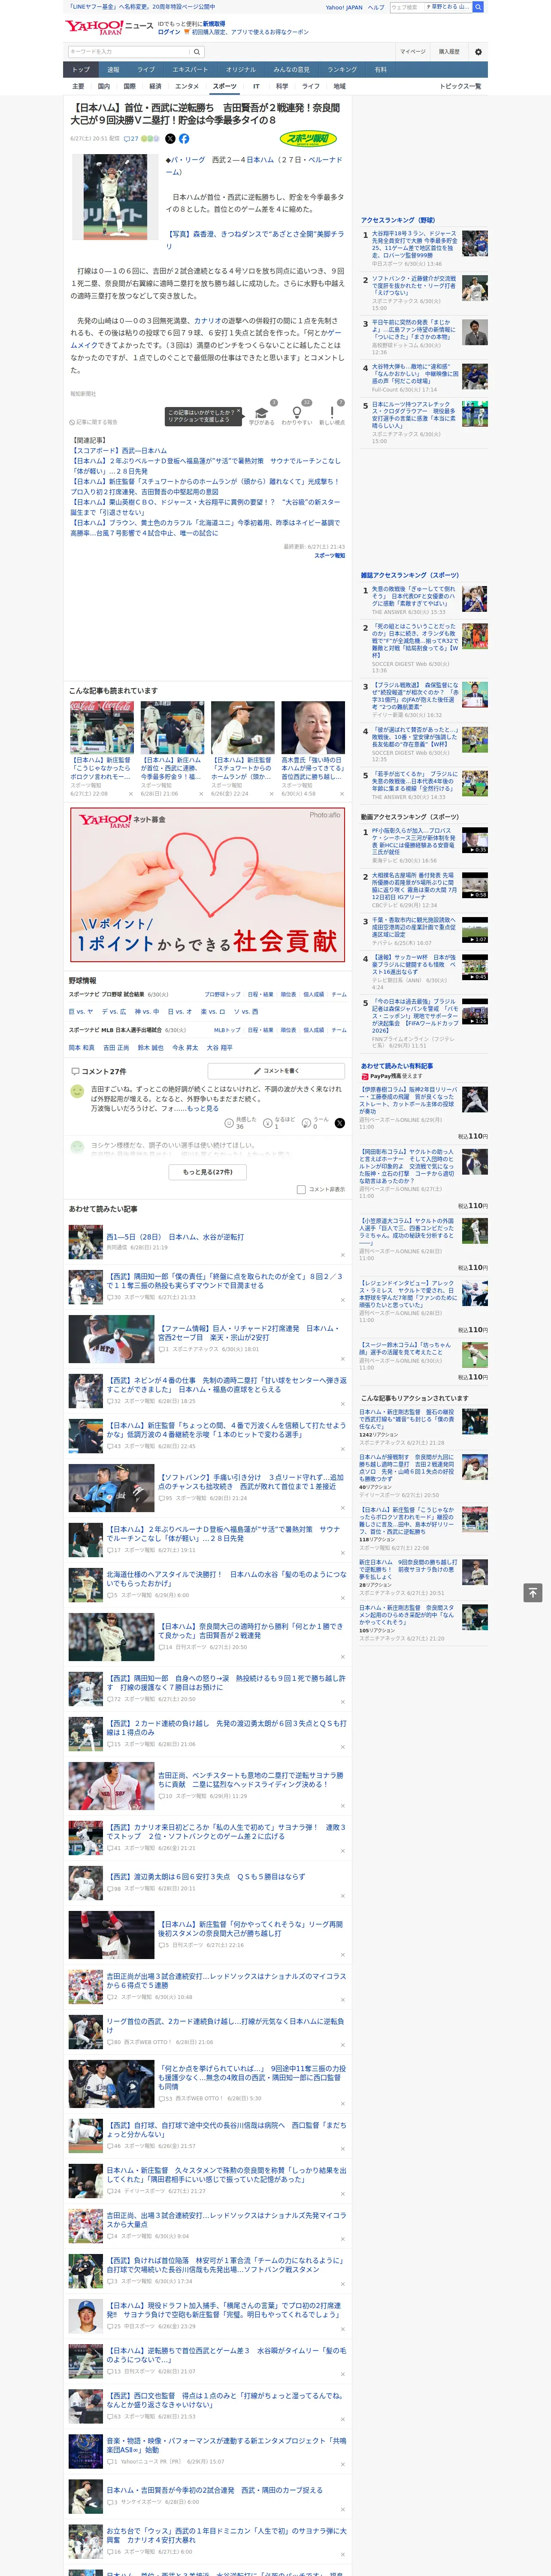Open the 鈴木 誠也 player link
Screen dimensions: 551x2576
click(x=150, y=1048)
